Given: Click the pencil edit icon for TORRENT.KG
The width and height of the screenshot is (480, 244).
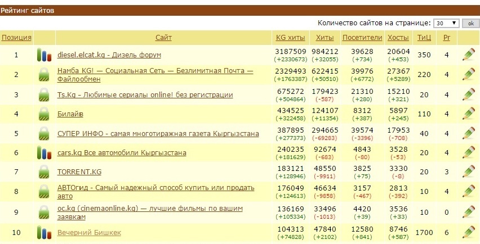Looking at the screenshot, I should (469, 172).
